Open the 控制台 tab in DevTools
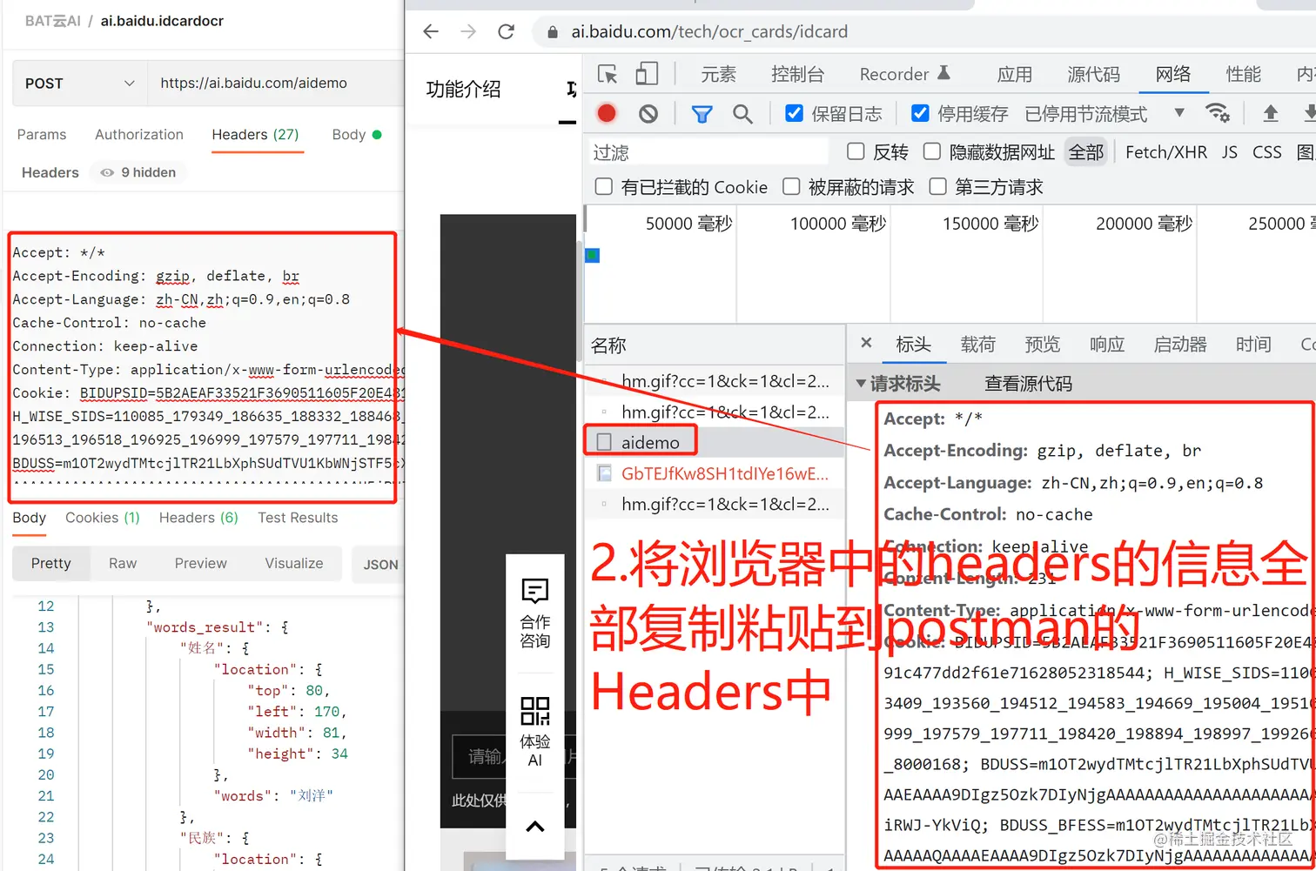This screenshot has width=1316, height=871. point(797,75)
